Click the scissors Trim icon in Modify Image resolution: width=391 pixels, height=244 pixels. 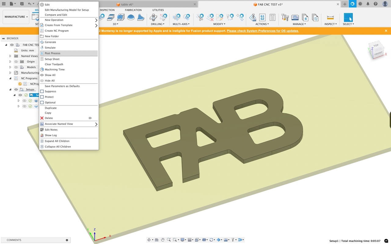tap(200, 17)
